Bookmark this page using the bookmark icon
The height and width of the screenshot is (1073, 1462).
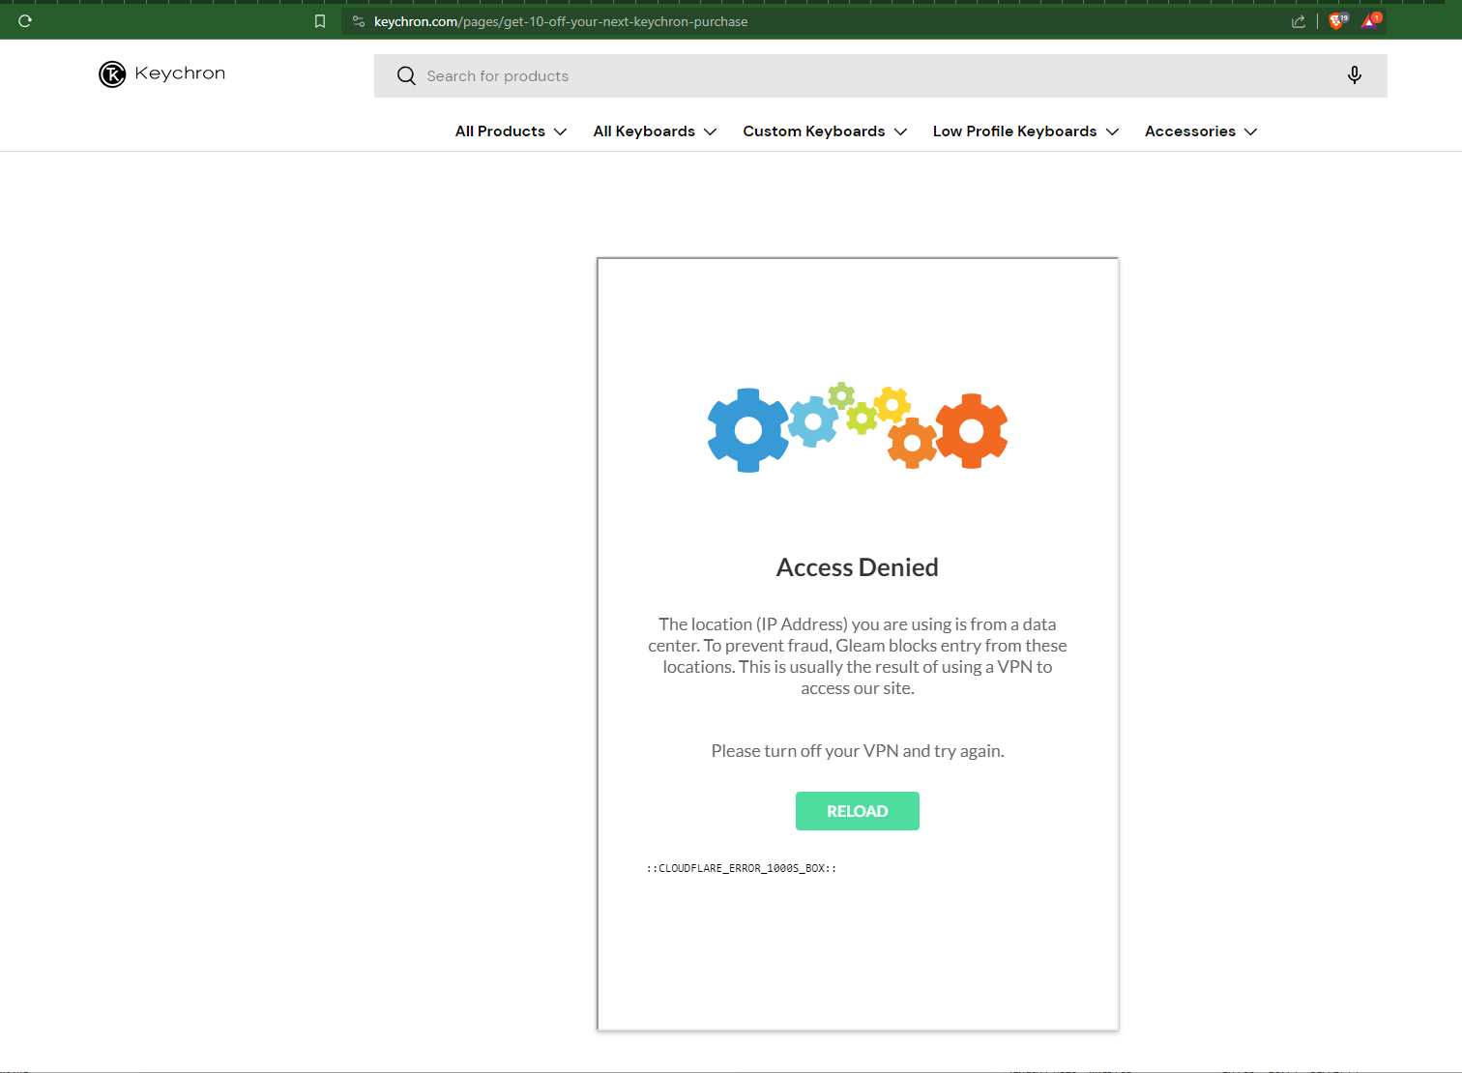tap(320, 21)
